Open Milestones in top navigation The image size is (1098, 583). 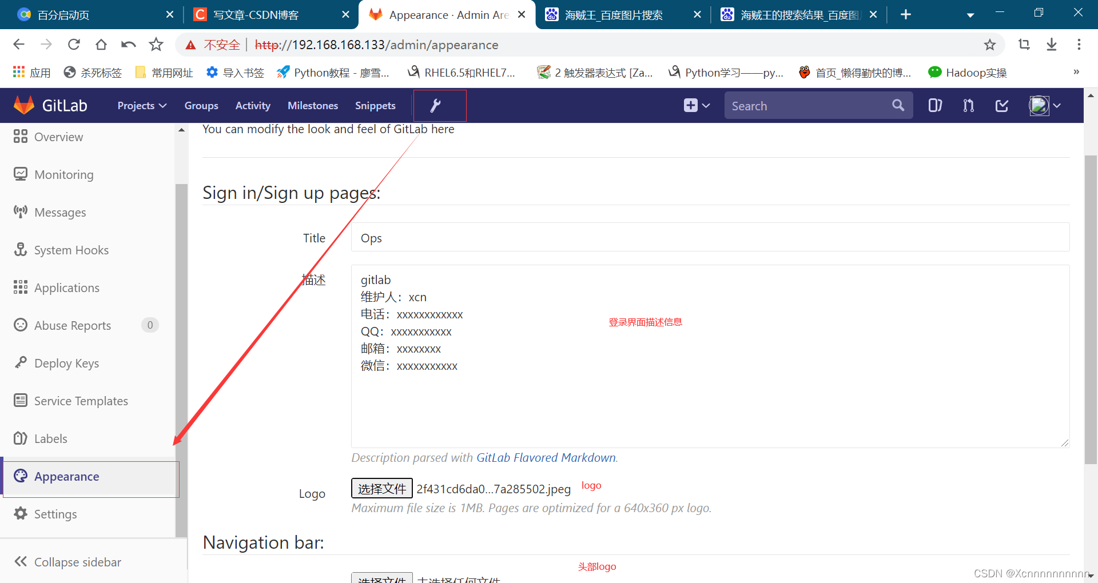(313, 106)
